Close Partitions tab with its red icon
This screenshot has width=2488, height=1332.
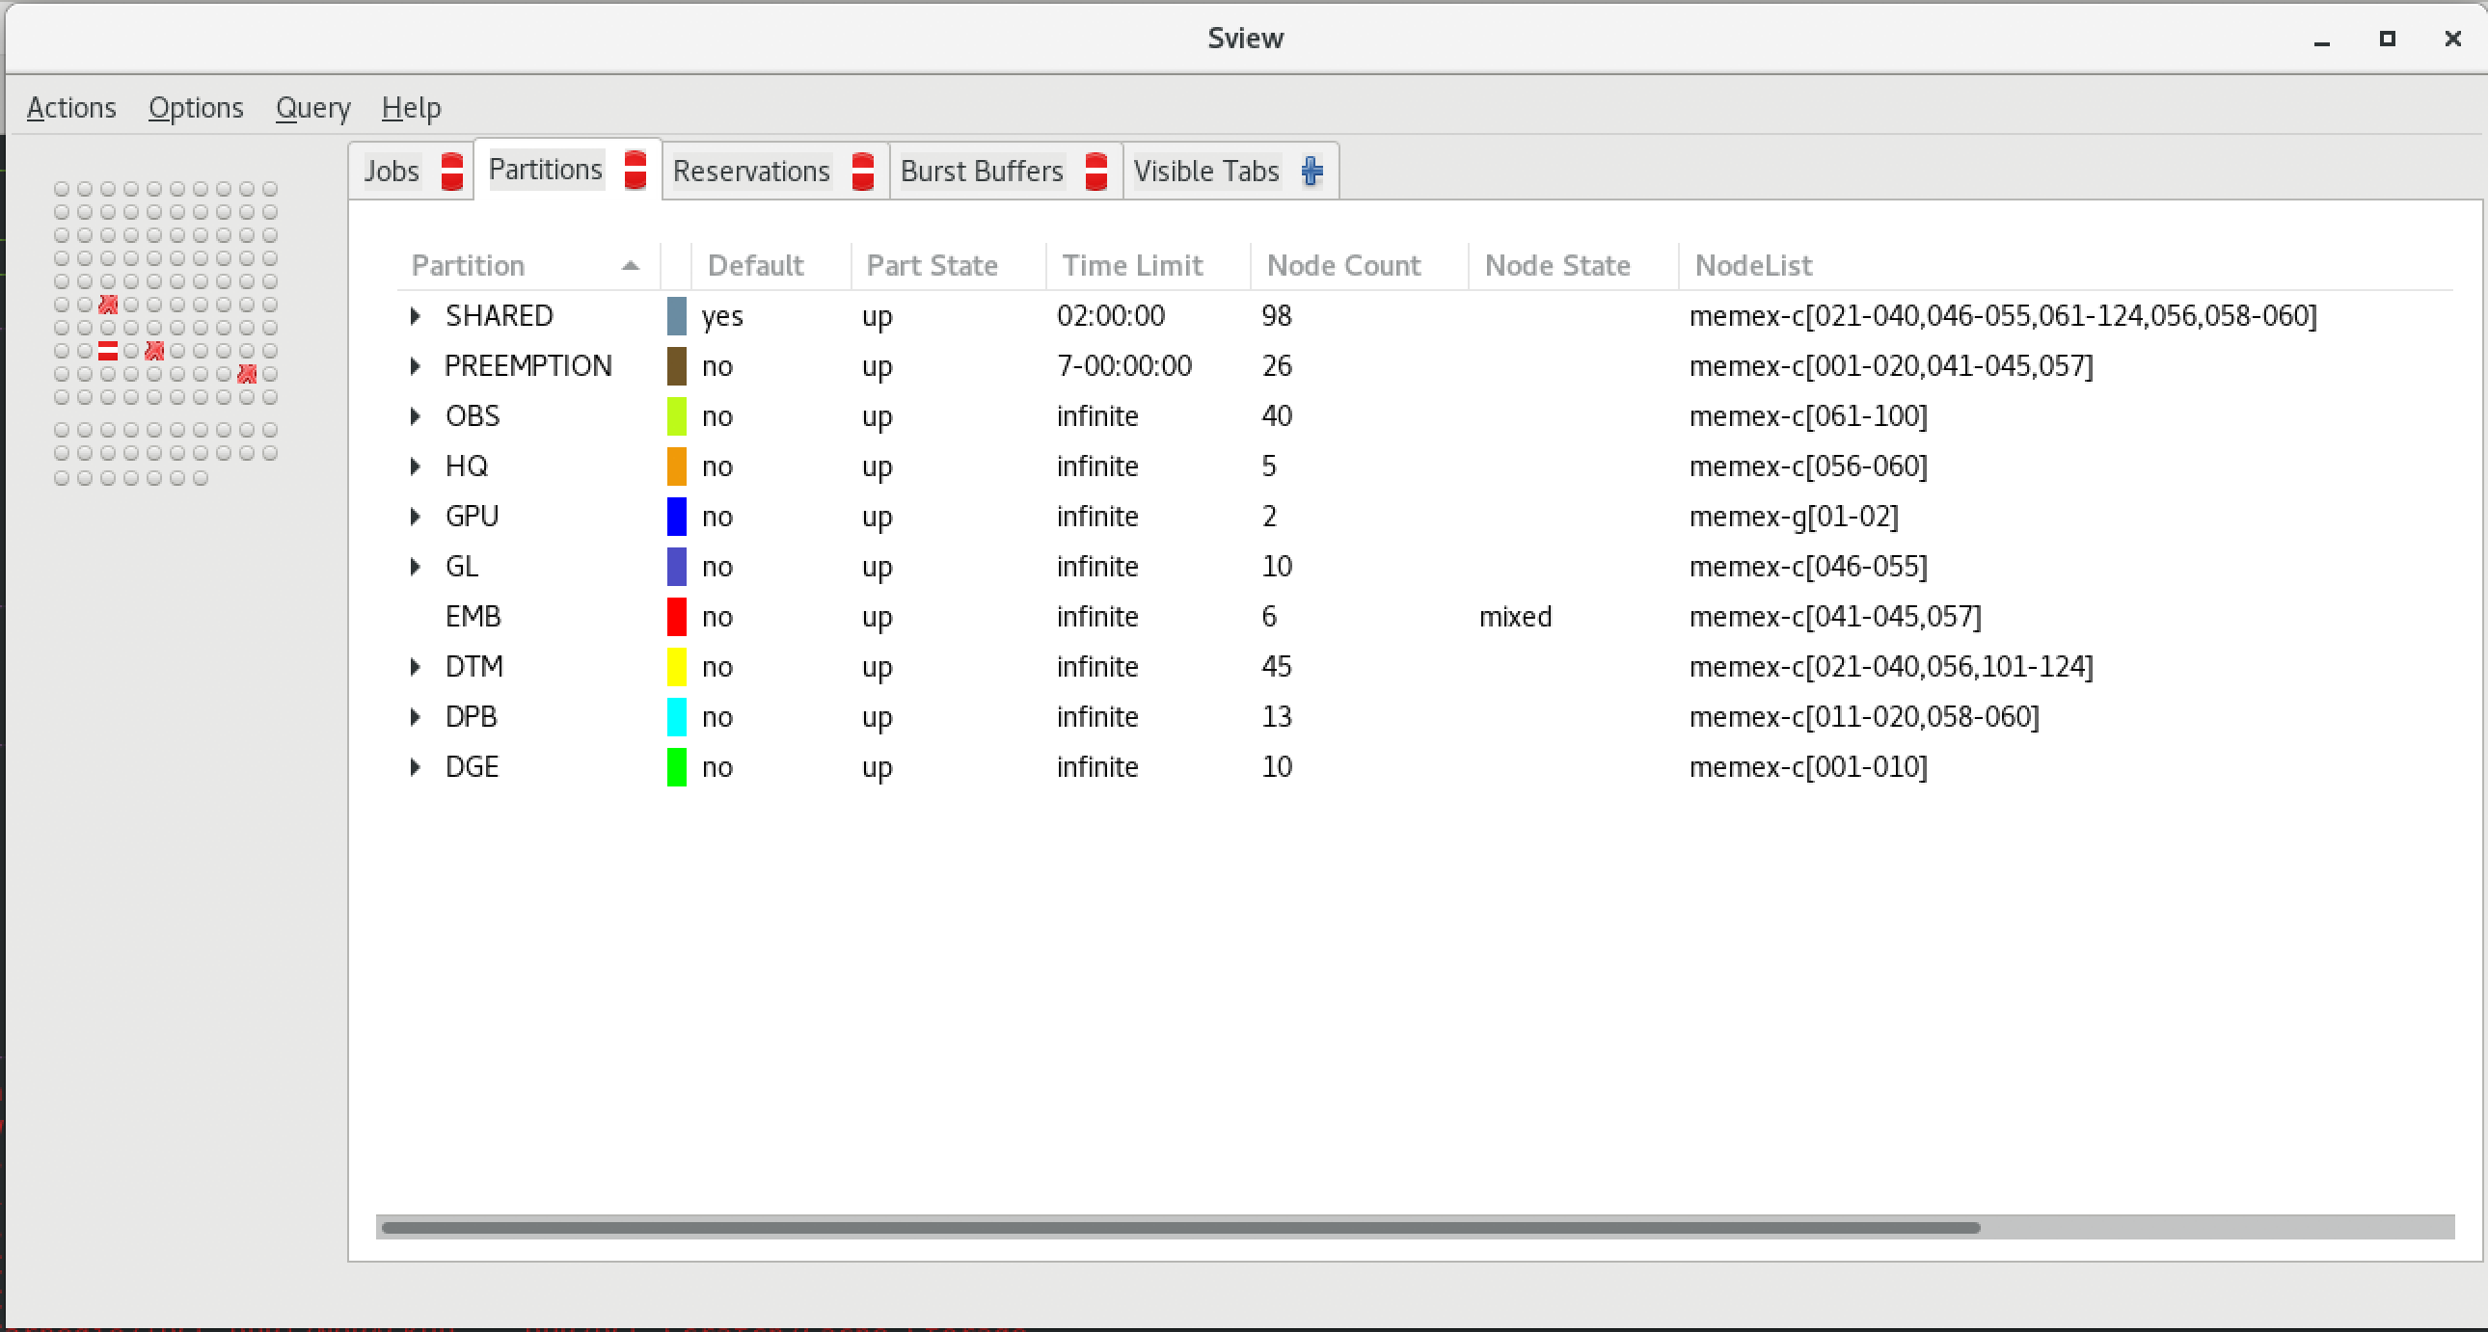[x=636, y=170]
